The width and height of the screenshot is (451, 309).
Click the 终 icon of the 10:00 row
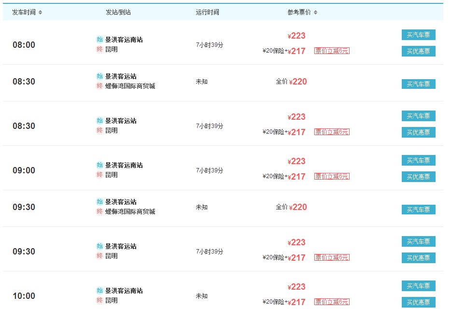tap(99, 300)
